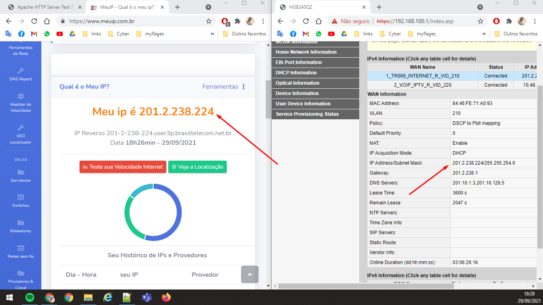Screen dimensions: 543x305
Task: Reload the MeuIP page
Action: [33, 21]
